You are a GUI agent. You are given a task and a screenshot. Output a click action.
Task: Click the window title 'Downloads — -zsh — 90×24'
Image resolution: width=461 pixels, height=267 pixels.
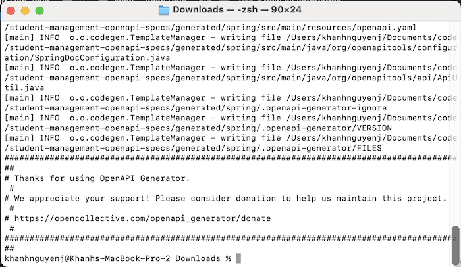pyautogui.click(x=237, y=10)
